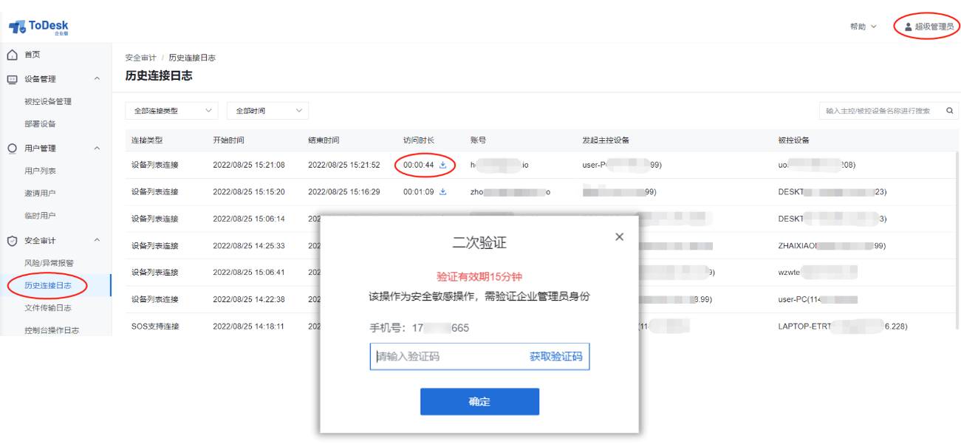Open the 全部连接类型 filter dropdown

[171, 109]
